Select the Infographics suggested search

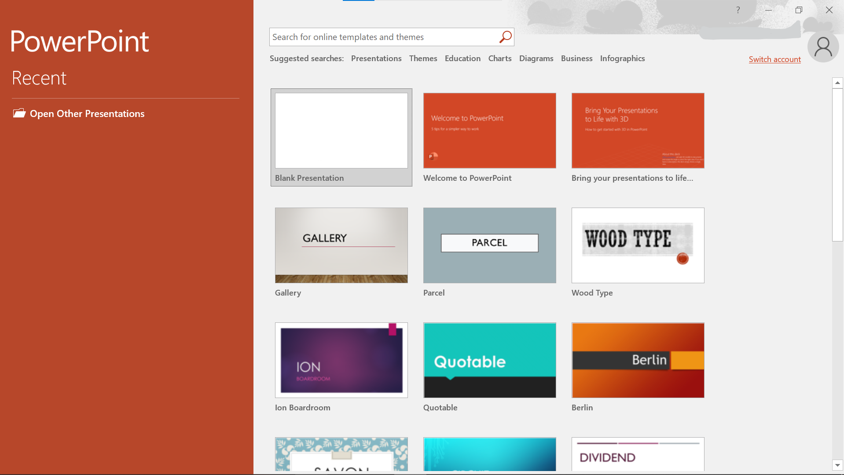point(622,58)
